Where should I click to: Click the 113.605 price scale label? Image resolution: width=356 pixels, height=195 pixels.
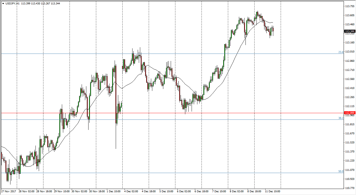(x=349, y=15)
